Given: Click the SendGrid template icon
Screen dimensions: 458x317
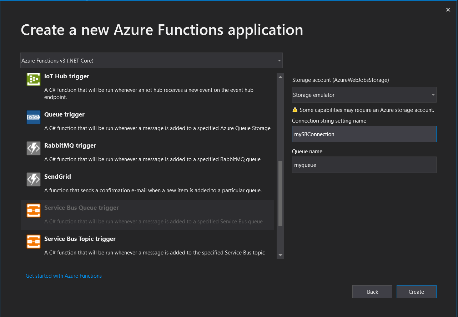Looking at the screenshot, I should pos(33,179).
